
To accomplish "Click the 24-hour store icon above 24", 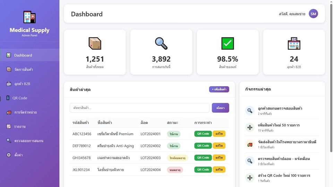I will 294,43.
